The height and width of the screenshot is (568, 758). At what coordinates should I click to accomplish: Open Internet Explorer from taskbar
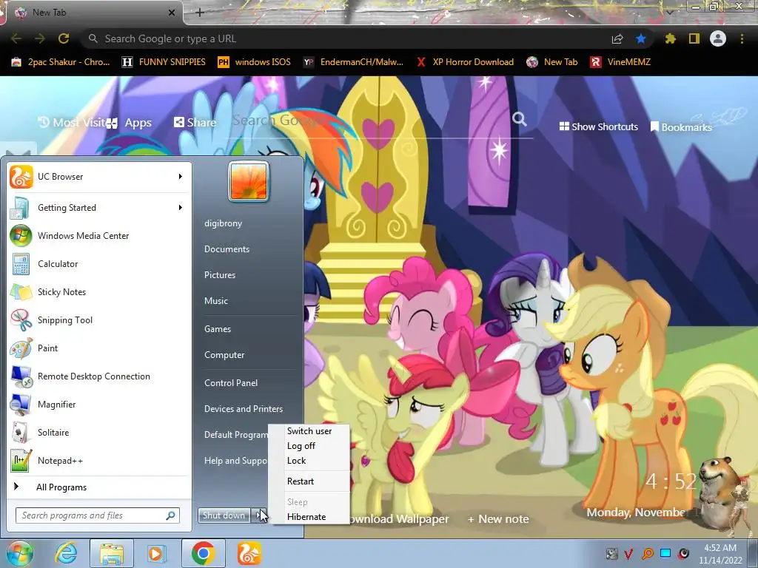66,553
